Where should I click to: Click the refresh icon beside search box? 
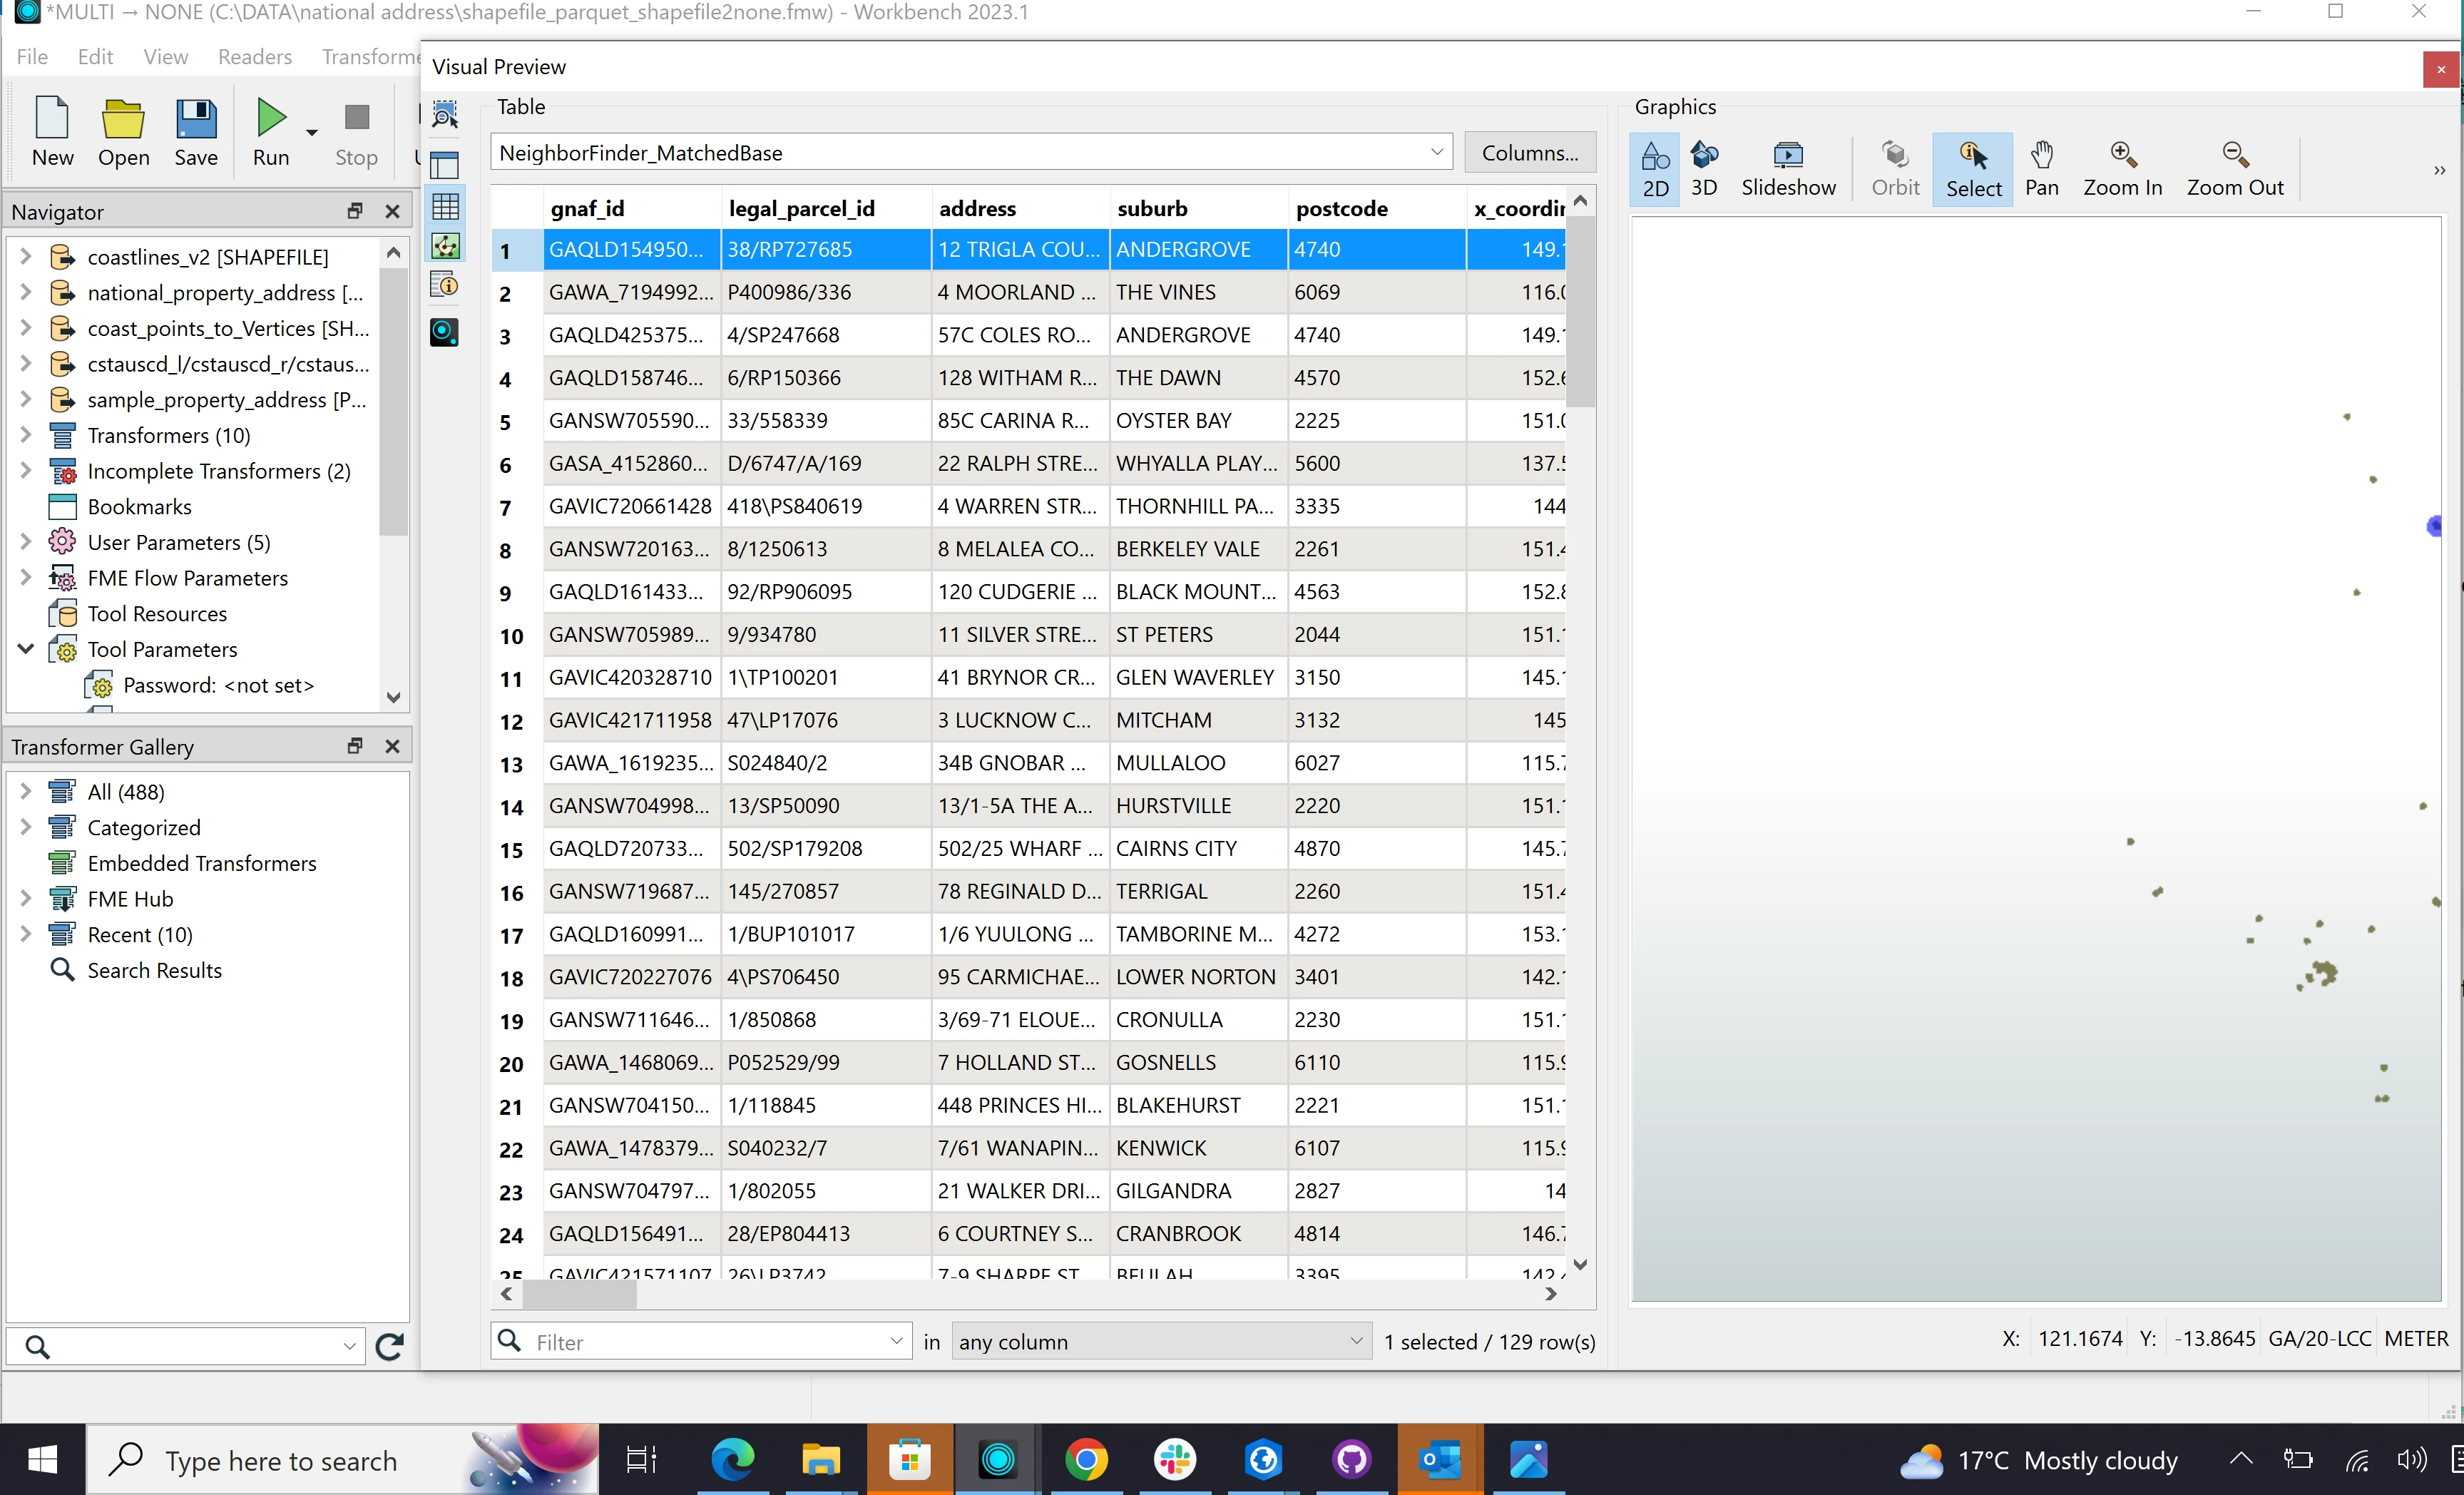[x=389, y=1346]
